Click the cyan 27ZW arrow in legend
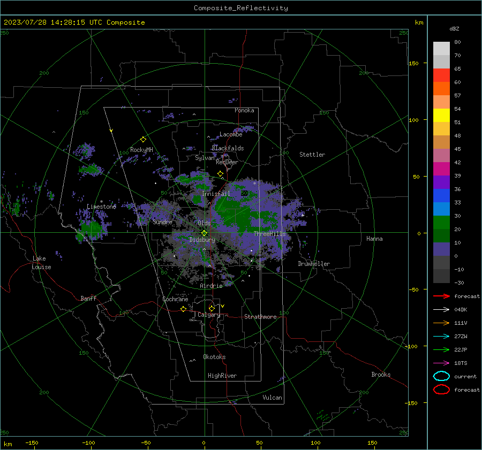Image resolution: width=482 pixels, height=450 pixels. click(441, 337)
